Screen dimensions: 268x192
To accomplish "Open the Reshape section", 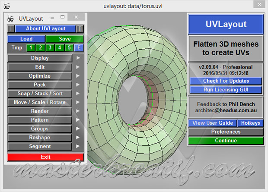I will [40, 137].
